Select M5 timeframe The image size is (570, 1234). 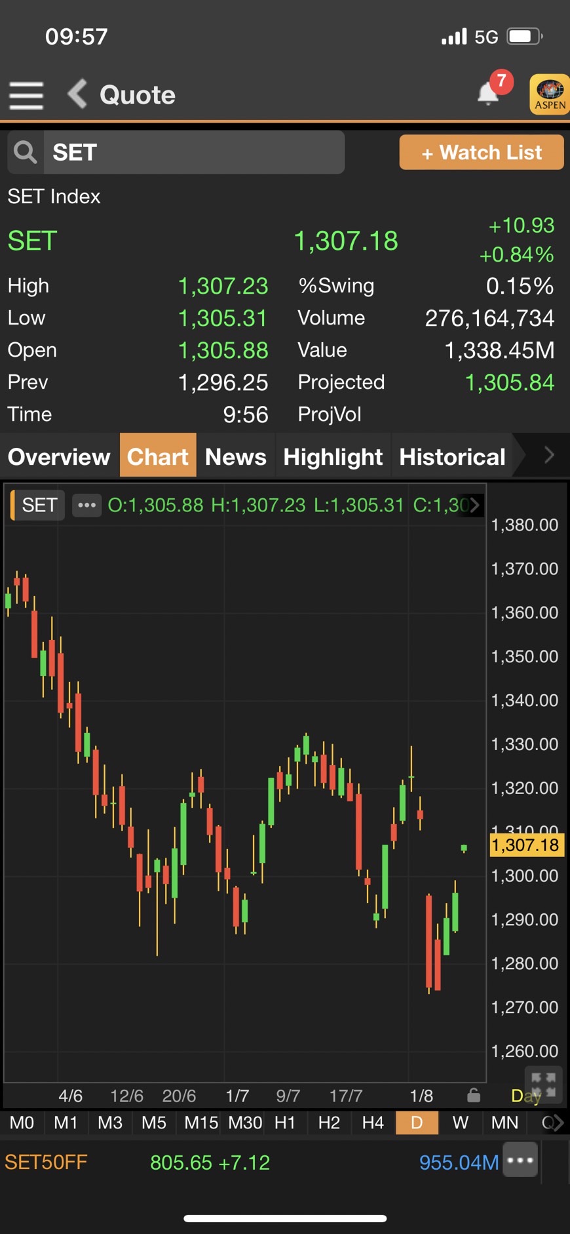click(x=154, y=1123)
